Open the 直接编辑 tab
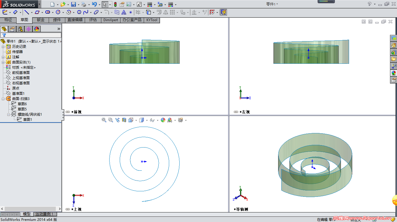Image resolution: width=397 pixels, height=222 pixels. [75, 20]
